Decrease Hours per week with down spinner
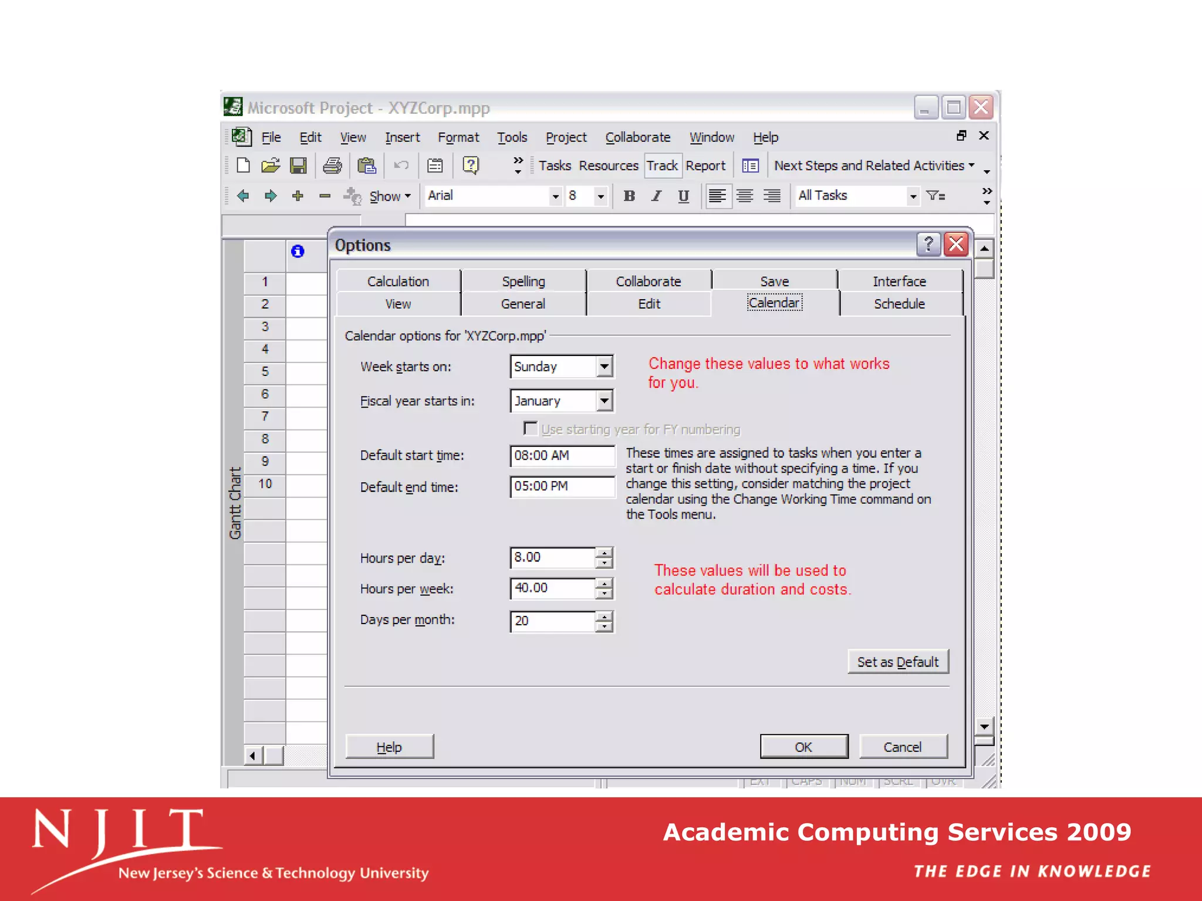 coord(604,594)
